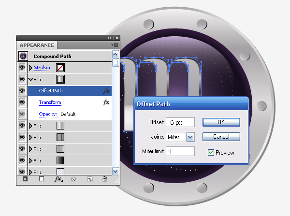
Task: Click the Offset value field
Action: pyautogui.click(x=180, y=122)
